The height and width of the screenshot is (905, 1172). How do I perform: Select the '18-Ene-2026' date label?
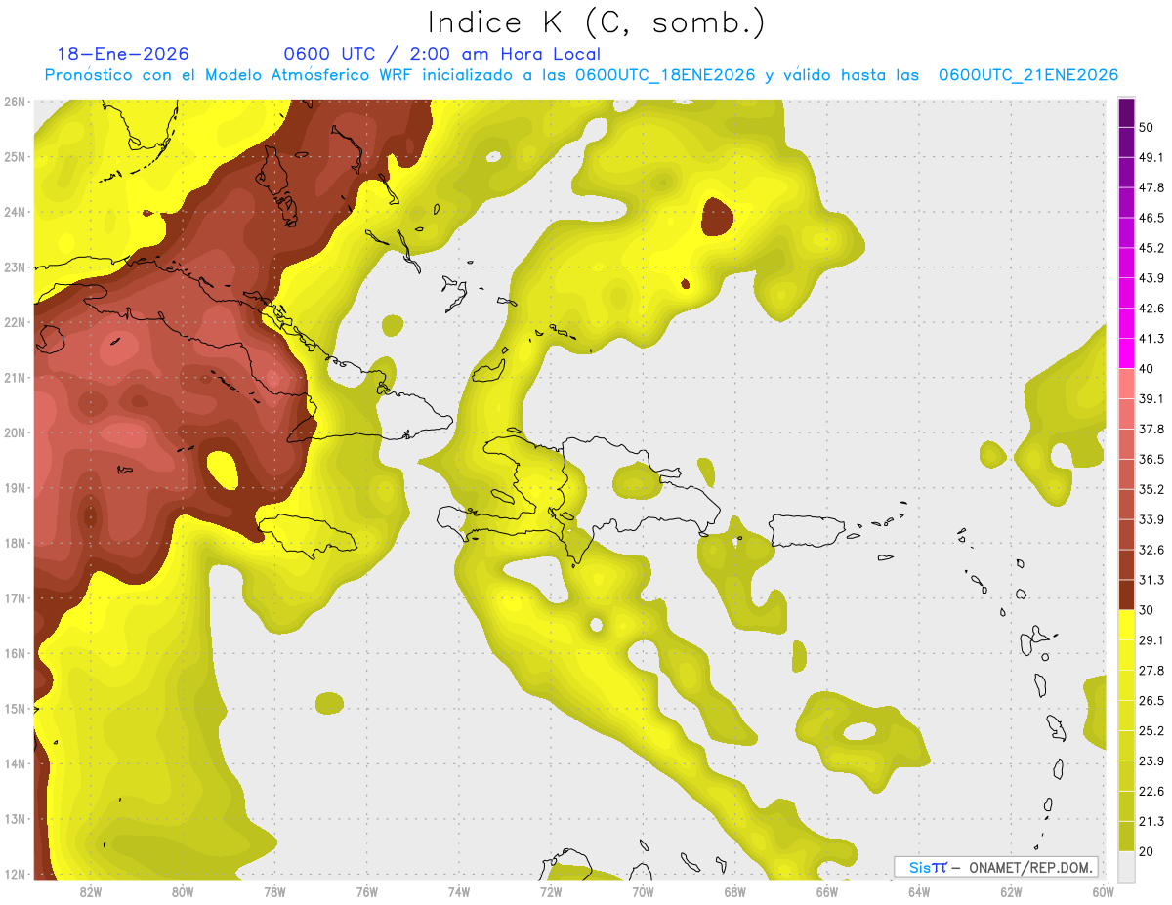click(x=123, y=55)
